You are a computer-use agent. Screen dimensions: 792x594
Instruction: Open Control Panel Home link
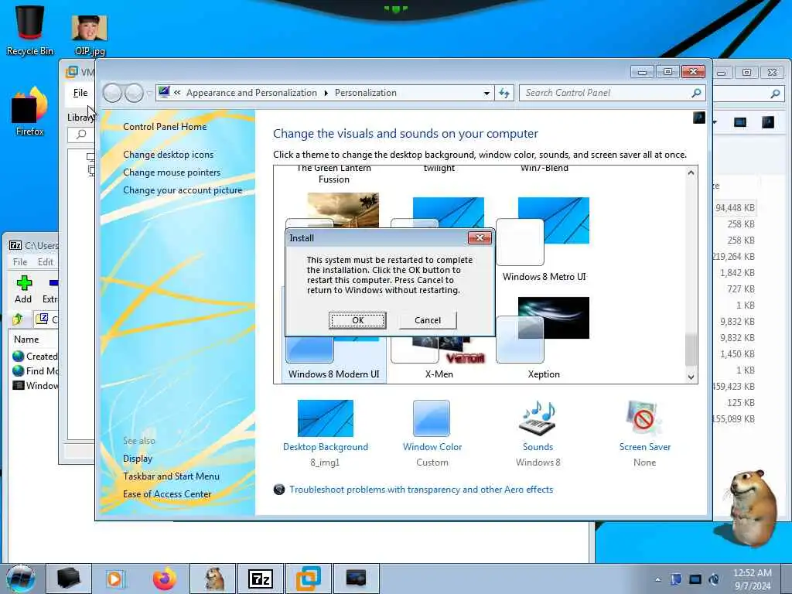[x=165, y=127]
